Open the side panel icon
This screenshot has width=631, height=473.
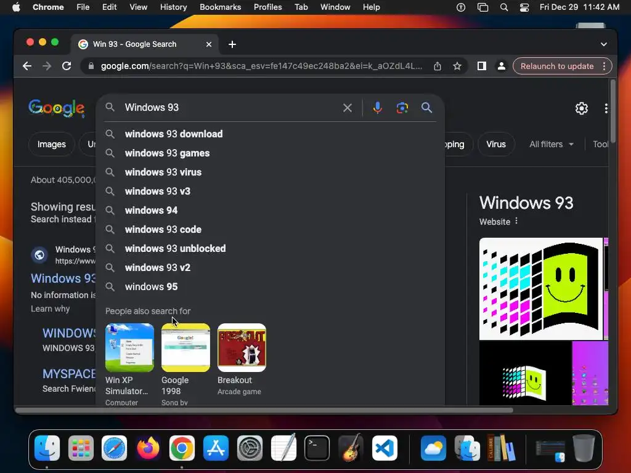(482, 66)
